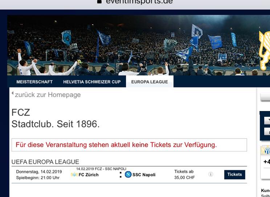Open the info icon beside ticket price
270x197 pixels.
pos(210,174)
